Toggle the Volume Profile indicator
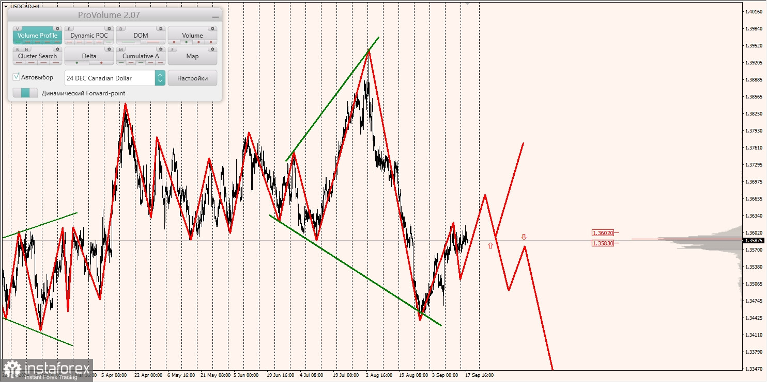This screenshot has height=382, width=767. 37,36
